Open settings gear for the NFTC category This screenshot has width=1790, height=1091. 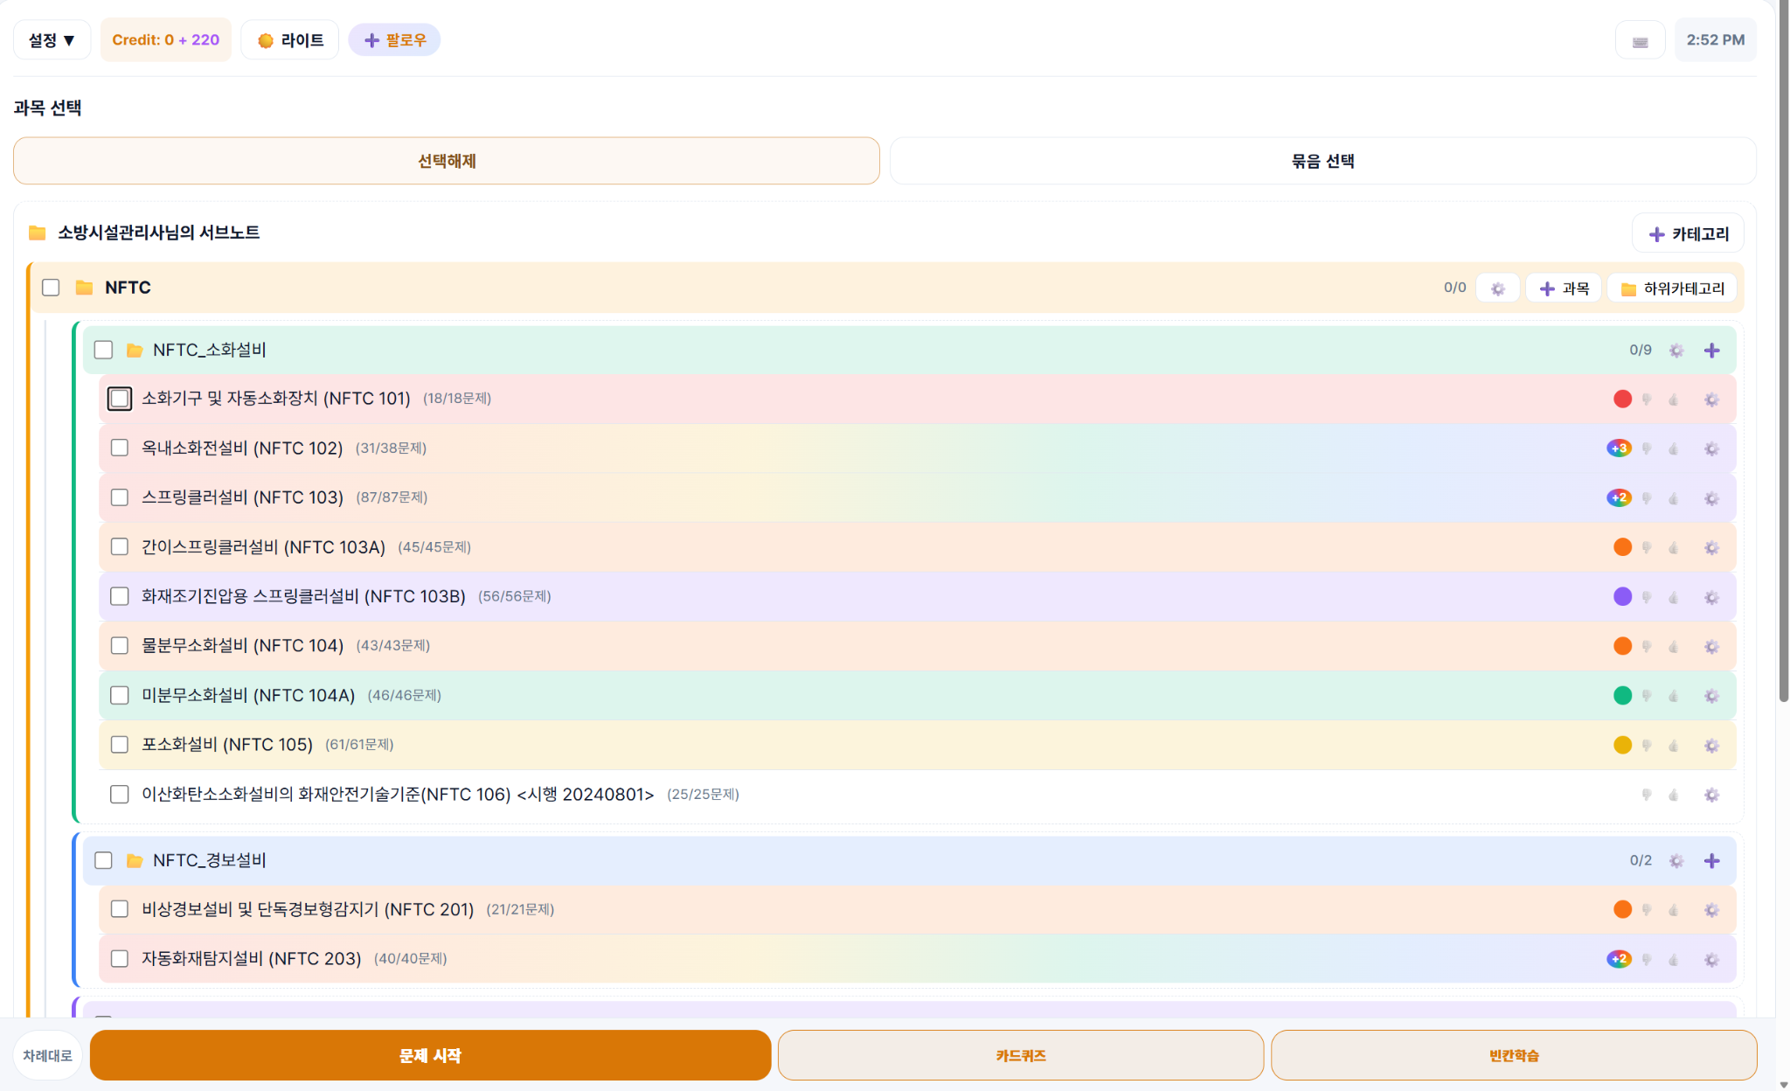[1497, 288]
